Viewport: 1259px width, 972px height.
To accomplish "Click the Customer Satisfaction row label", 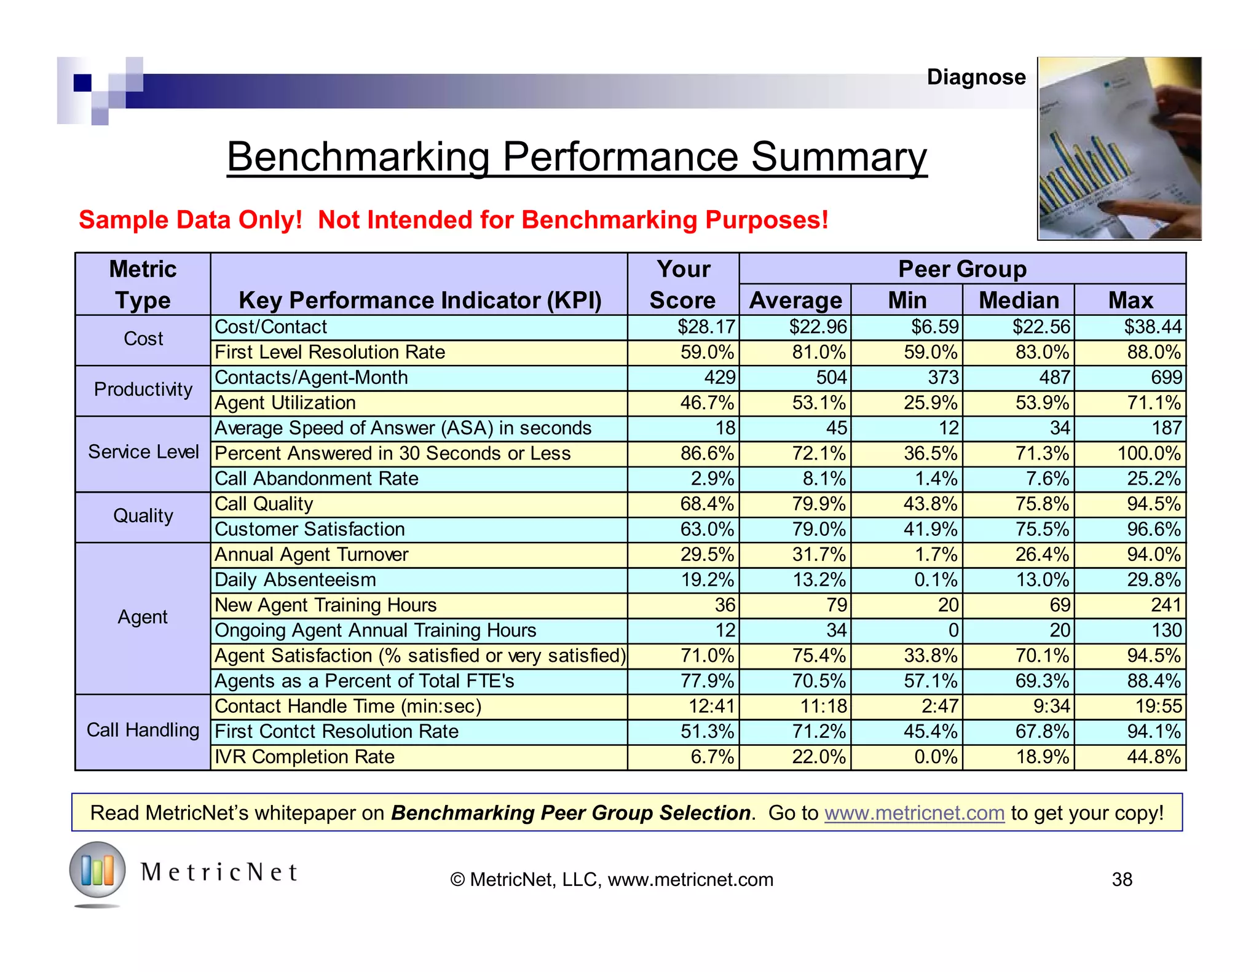I will coord(310,529).
